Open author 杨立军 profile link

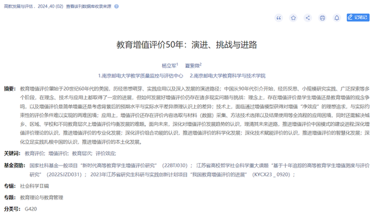click(169, 65)
